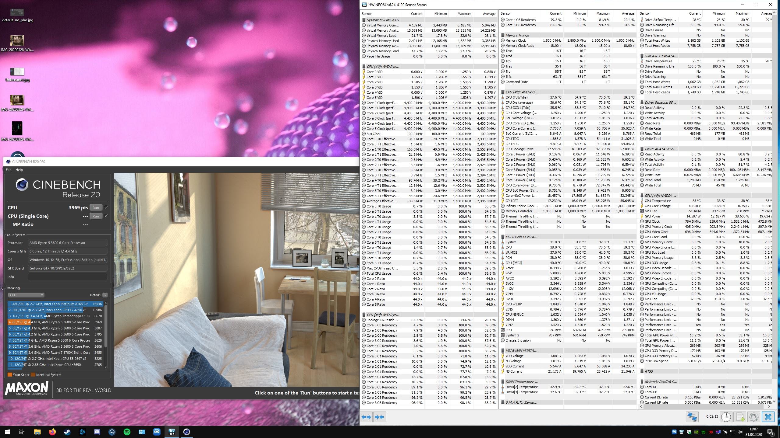Click HWiNFO shrink columns arrows button
Screen dimensions: 780x438
coord(379,417)
